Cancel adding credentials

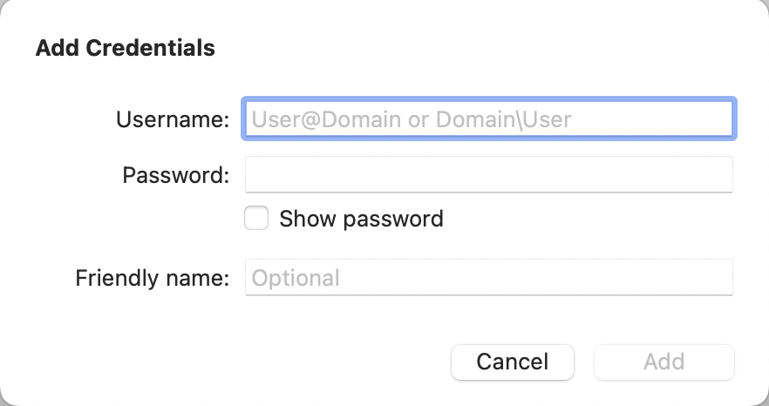(x=513, y=362)
